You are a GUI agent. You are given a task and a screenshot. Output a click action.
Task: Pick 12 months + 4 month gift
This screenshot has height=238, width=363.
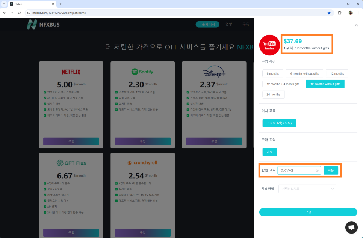(283, 84)
